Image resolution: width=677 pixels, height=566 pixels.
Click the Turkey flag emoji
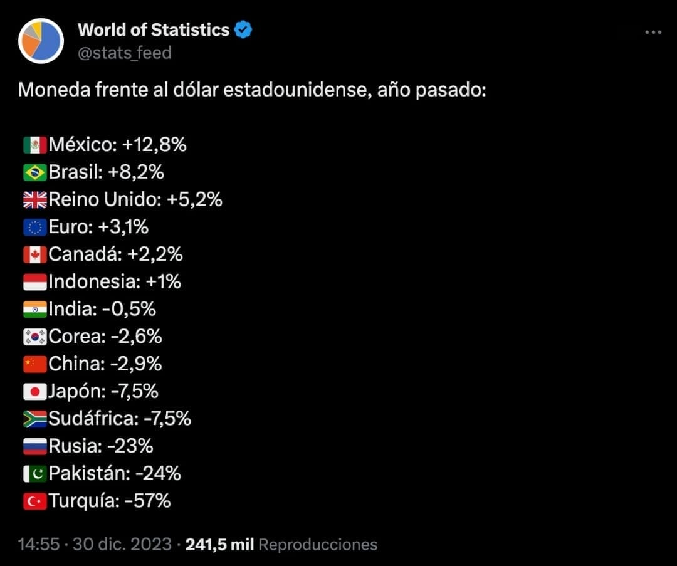coord(34,501)
